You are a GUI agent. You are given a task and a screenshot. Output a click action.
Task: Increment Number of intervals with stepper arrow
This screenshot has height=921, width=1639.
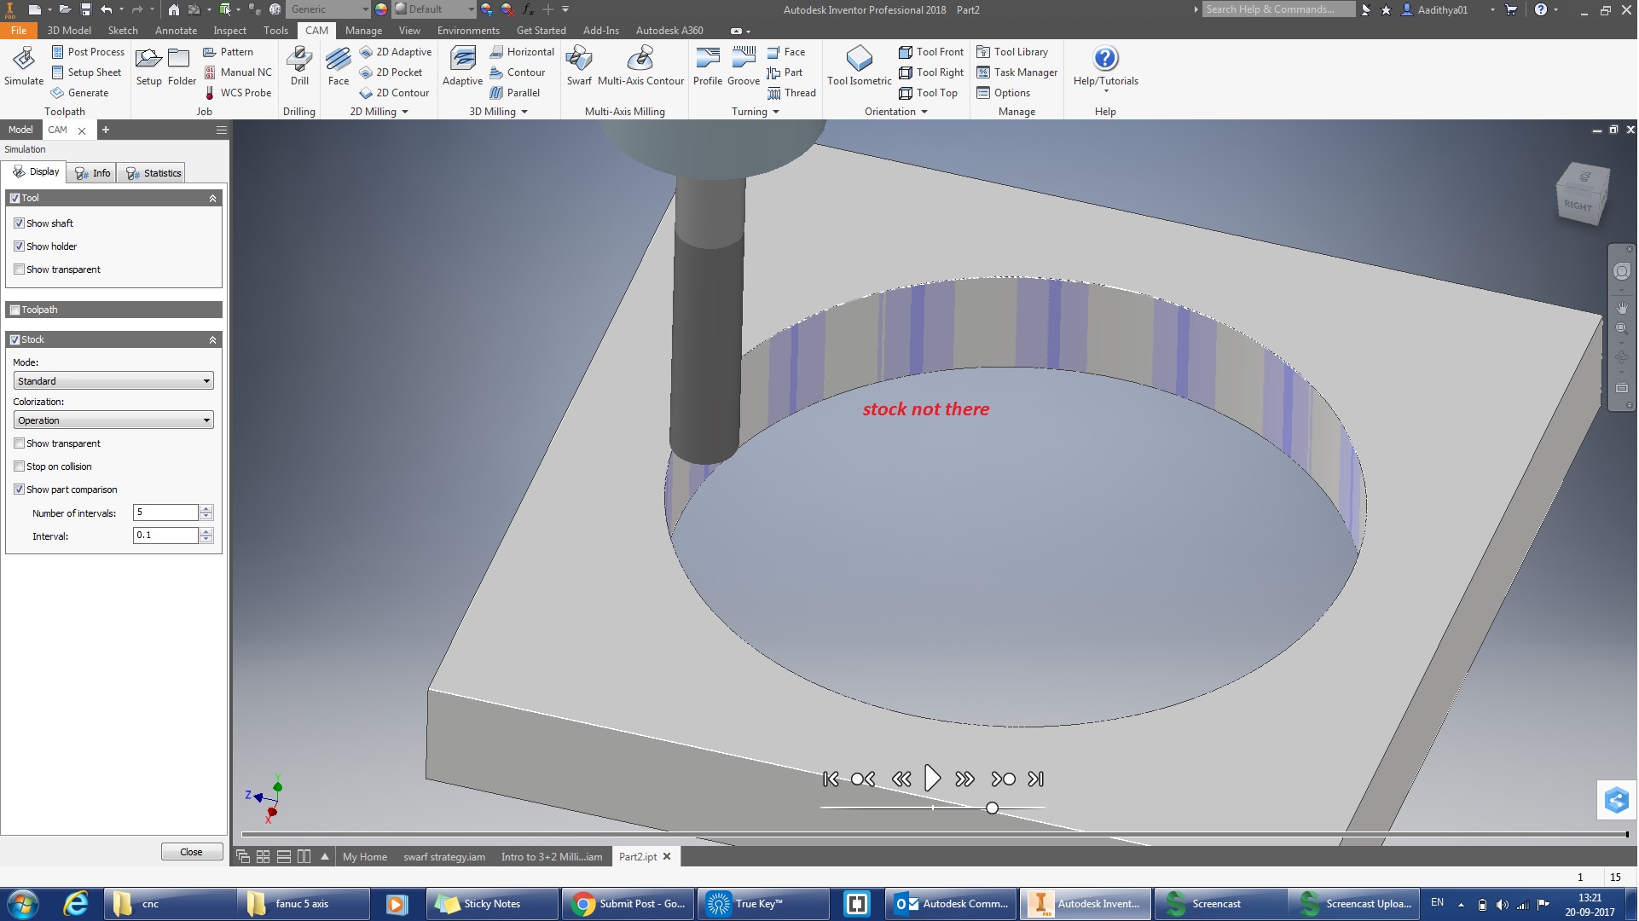(x=206, y=508)
